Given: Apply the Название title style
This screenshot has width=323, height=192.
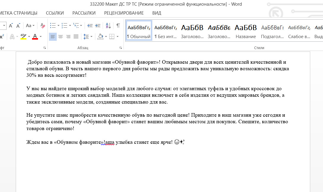Looking at the screenshot, I should point(246,31).
